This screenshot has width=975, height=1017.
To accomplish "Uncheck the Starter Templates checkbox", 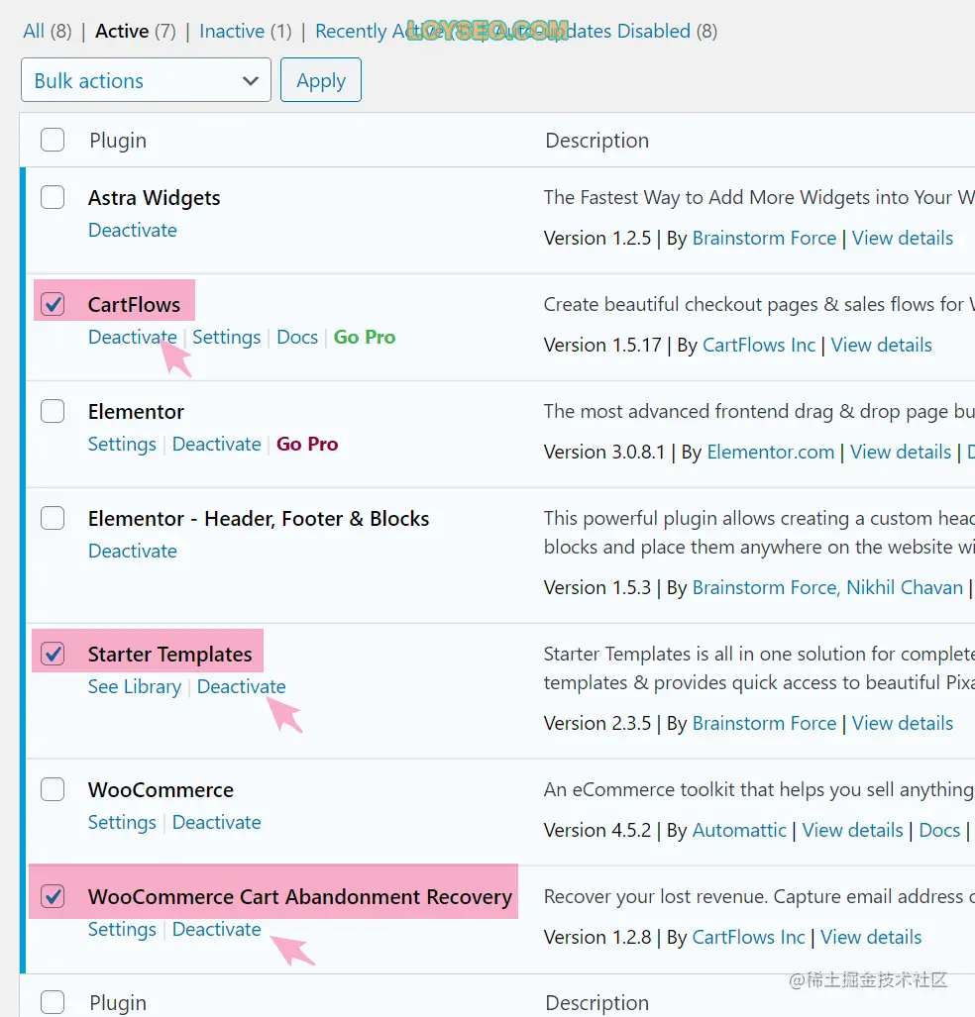I will click(53, 654).
